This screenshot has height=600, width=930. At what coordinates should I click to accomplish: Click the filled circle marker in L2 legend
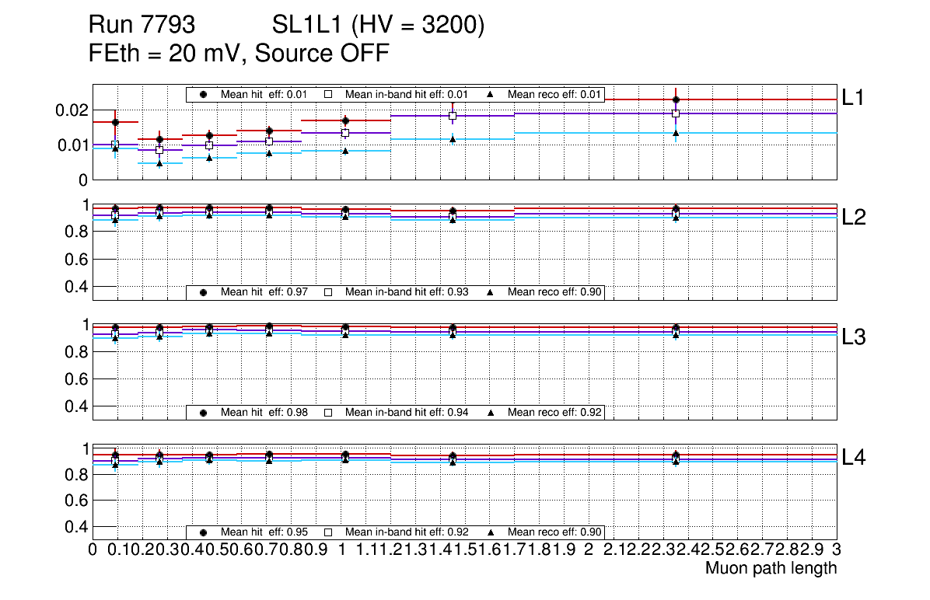(204, 292)
